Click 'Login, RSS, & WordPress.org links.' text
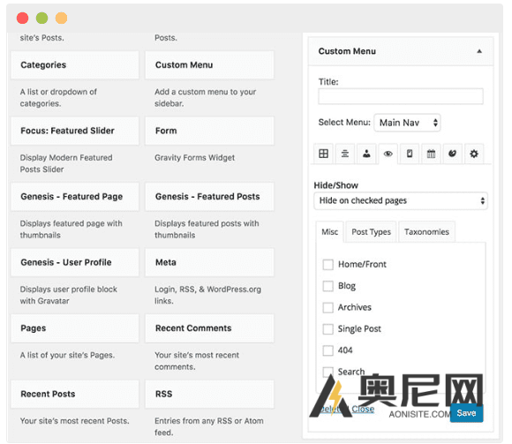 coord(207,295)
